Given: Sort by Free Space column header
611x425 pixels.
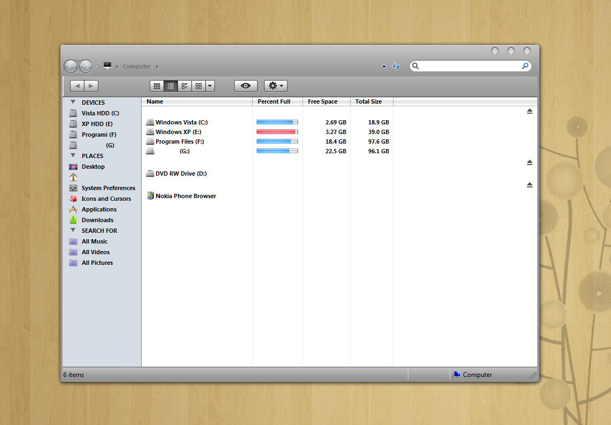Looking at the screenshot, I should pos(327,101).
